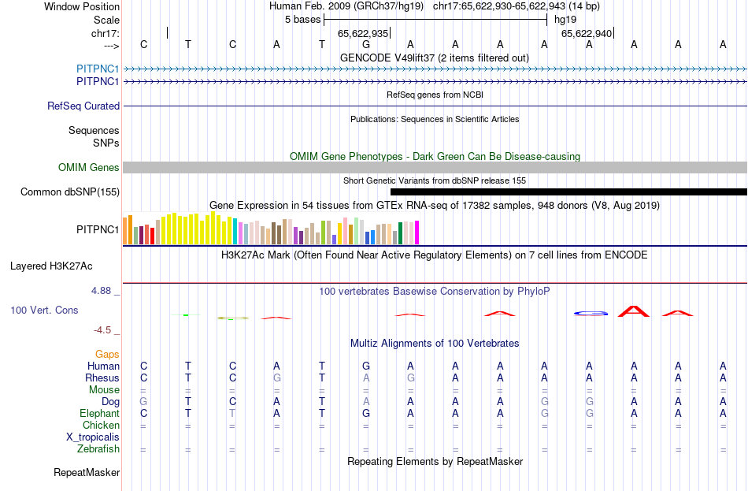Viewport: 748px width, 491px height.
Task: Open the RefSeq Curated track label
Action: point(83,106)
